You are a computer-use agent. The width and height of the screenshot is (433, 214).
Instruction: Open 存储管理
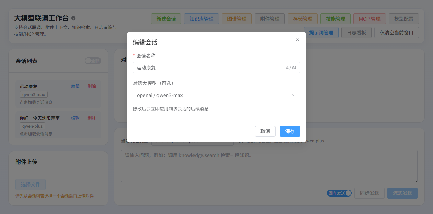pos(303,19)
